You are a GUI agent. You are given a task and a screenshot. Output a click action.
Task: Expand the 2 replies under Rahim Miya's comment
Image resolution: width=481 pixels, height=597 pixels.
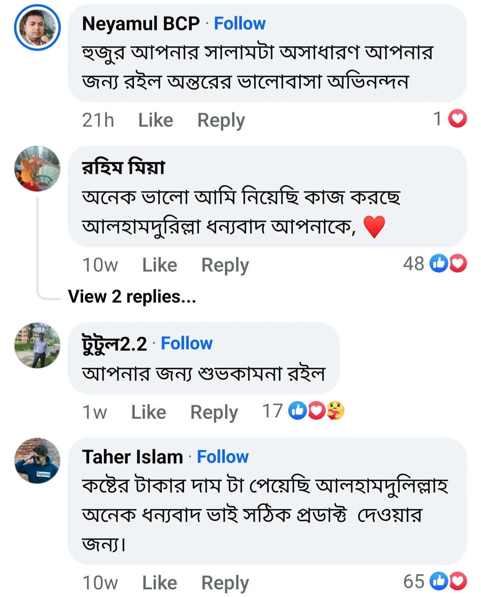point(132,296)
